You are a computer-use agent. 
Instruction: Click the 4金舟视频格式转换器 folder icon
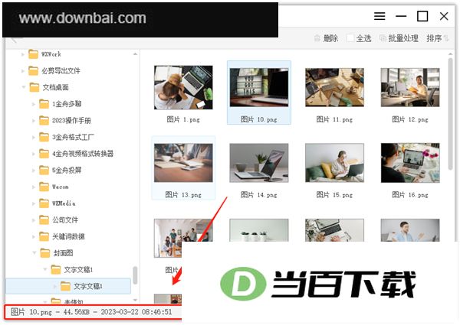pyautogui.click(x=44, y=154)
